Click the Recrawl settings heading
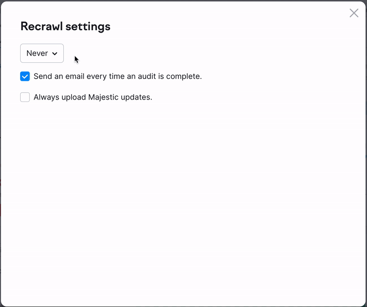The image size is (367, 307). [66, 27]
